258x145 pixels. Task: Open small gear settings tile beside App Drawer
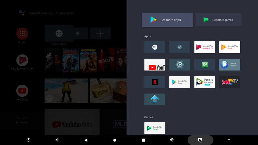(180, 47)
